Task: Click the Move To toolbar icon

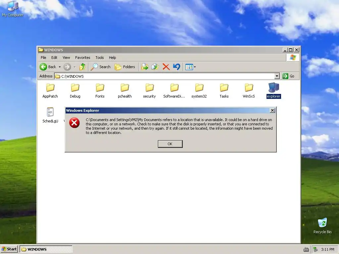Action: (145, 67)
